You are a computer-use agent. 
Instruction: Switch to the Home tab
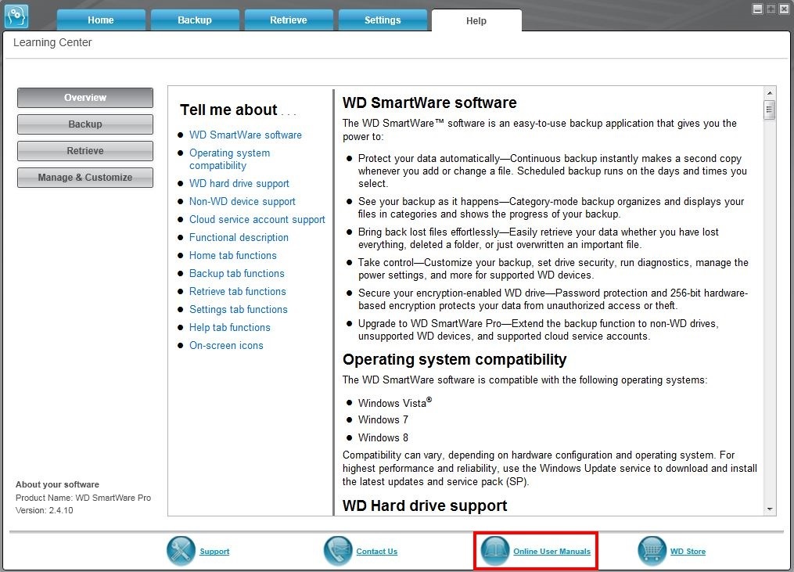[x=101, y=20]
